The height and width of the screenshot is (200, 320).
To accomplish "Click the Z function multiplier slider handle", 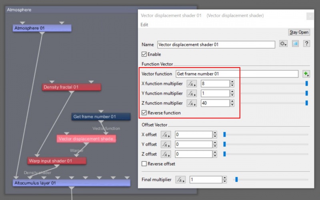I will pos(306,103).
